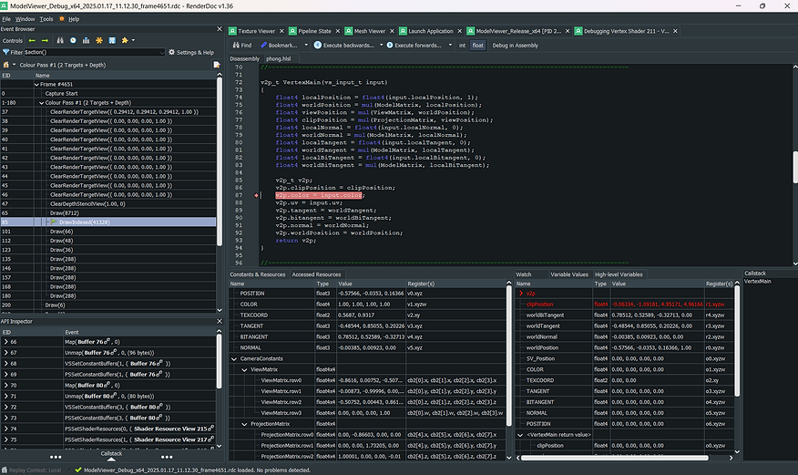Toggle int display mode
Screen dimensions: 798x475
[462, 45]
